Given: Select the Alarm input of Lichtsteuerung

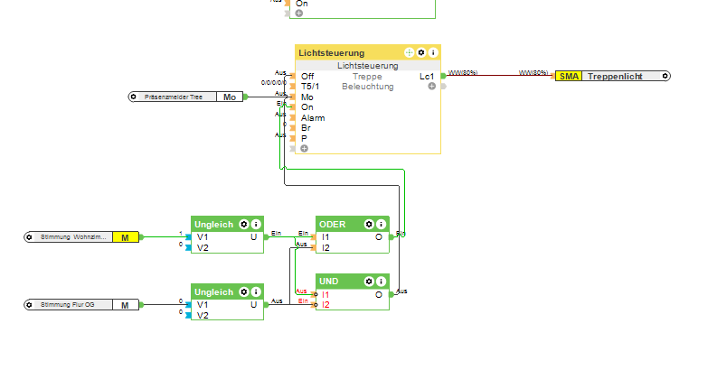Looking at the screenshot, I should click(x=313, y=118).
